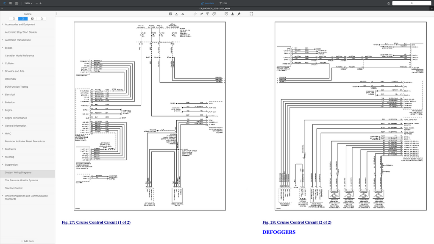Switch to Edit mode tab
434x244 pixels.
click(223, 3)
